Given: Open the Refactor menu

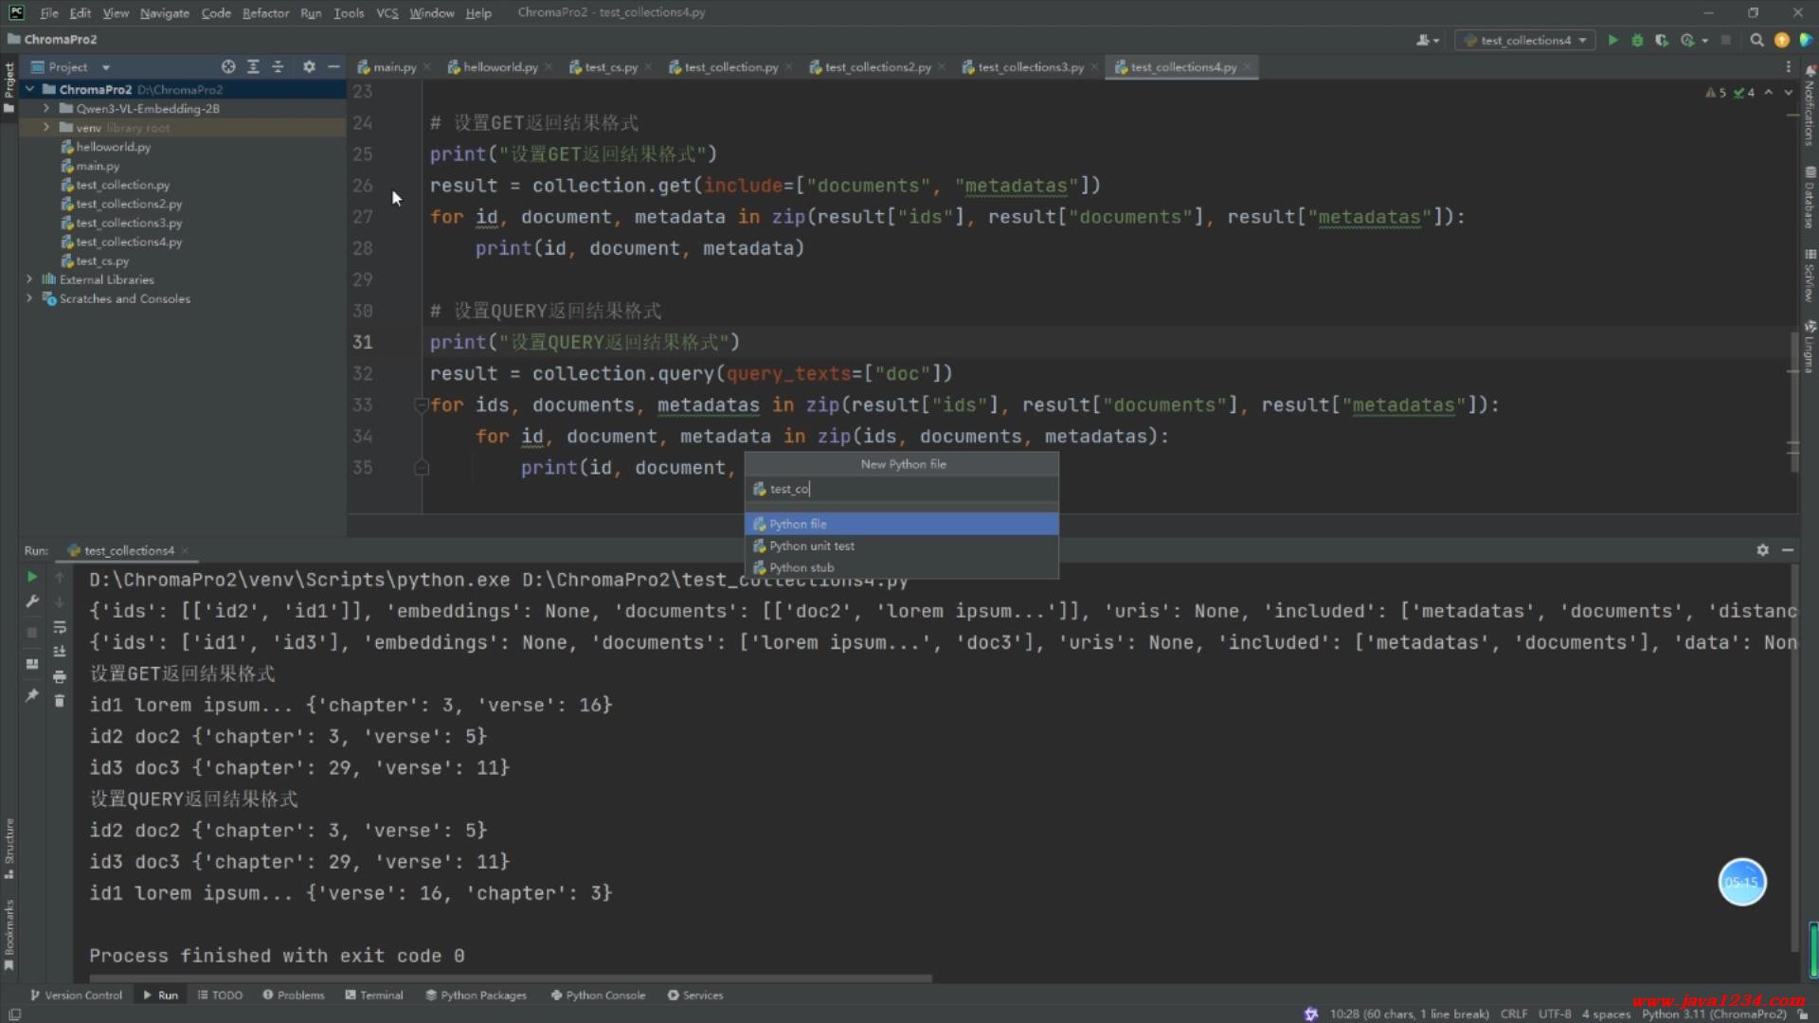Looking at the screenshot, I should (265, 13).
